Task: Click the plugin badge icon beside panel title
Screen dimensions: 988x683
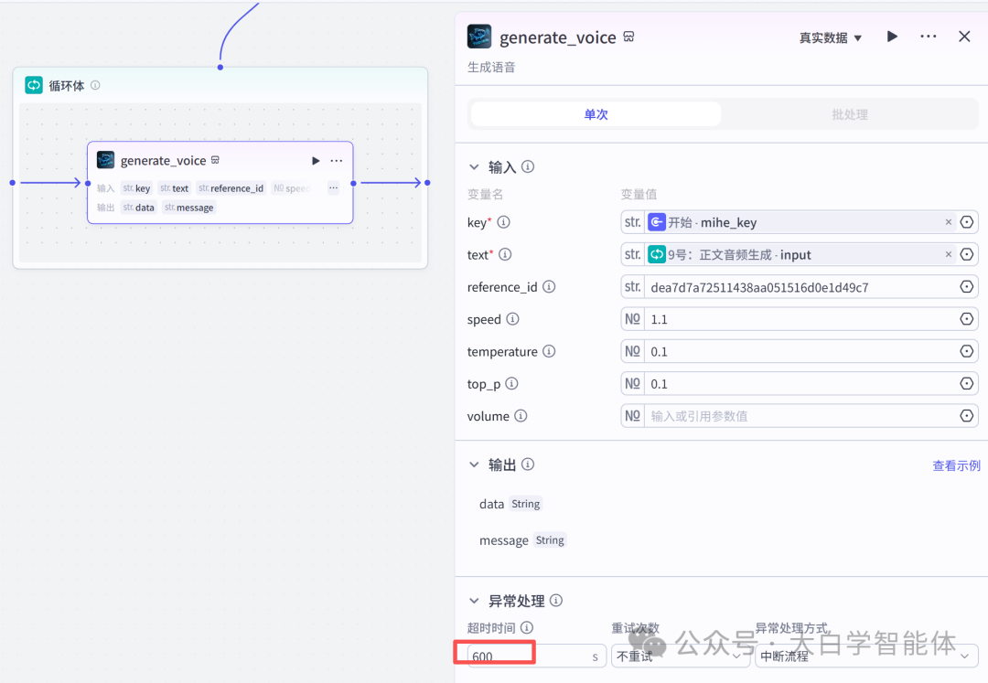Action: point(628,37)
